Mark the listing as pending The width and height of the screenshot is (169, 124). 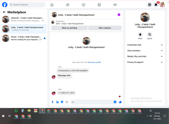(x=69, y=28)
